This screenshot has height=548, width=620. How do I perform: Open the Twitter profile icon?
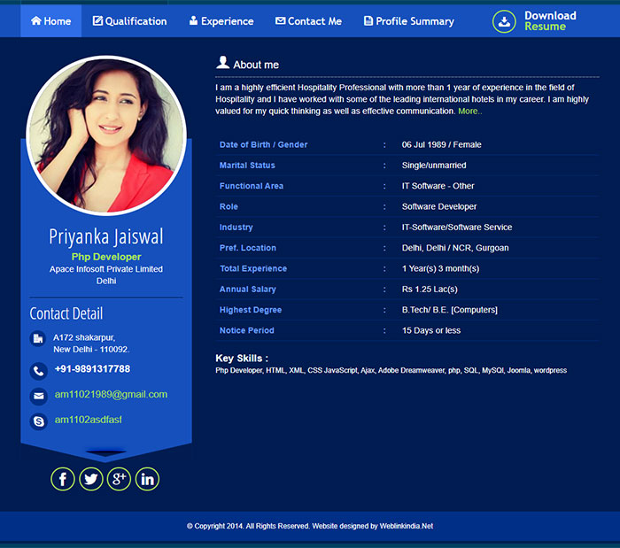91,479
